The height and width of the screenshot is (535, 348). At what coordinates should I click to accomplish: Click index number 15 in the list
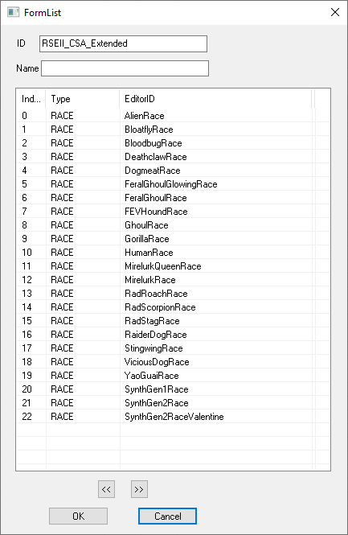point(27,321)
